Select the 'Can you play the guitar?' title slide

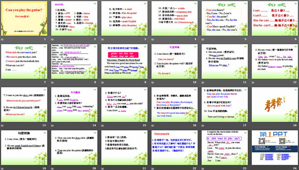coord(24,18)
